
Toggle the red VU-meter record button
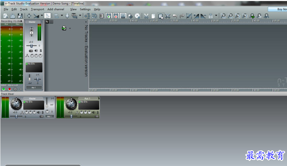tap(9, 89)
